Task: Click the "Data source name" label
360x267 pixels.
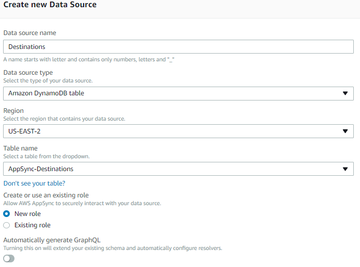Action: (x=30, y=33)
